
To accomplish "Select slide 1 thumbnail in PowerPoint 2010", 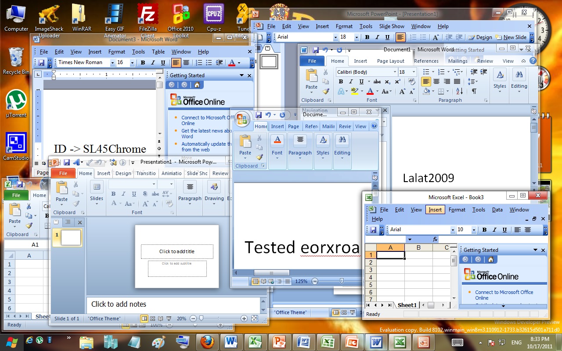I will [x=71, y=237].
